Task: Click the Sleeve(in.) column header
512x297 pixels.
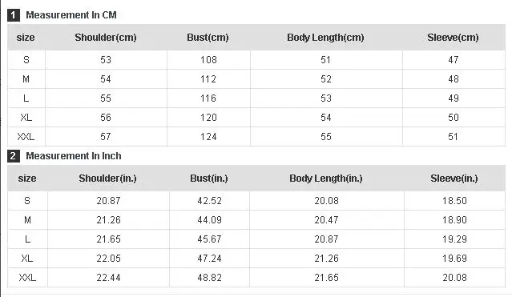Action: [454, 179]
